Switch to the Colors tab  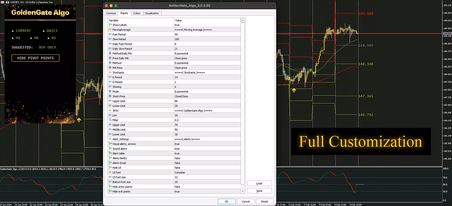click(x=137, y=13)
